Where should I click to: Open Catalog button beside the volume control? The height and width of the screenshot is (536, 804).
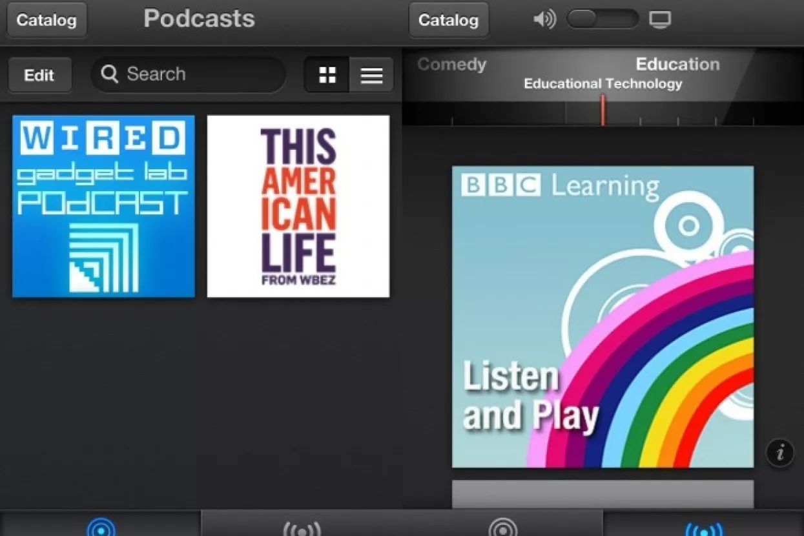click(x=449, y=20)
